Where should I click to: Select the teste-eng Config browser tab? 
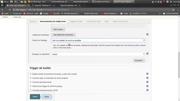pyautogui.click(x=18, y=5)
